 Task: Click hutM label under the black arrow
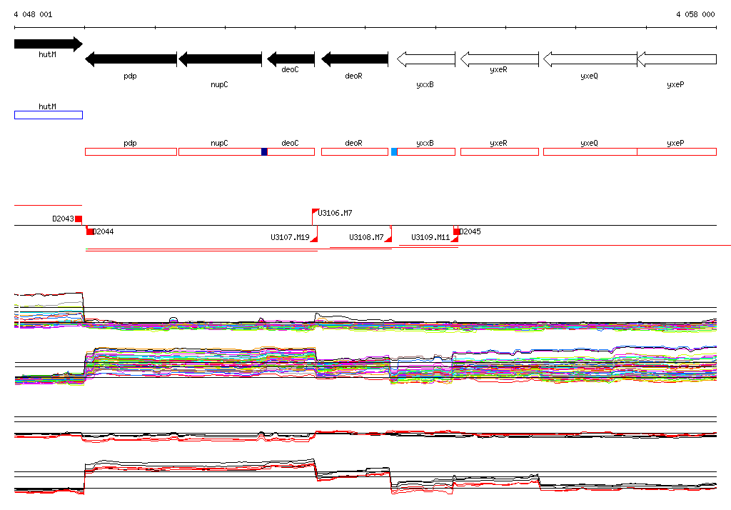tap(48, 54)
